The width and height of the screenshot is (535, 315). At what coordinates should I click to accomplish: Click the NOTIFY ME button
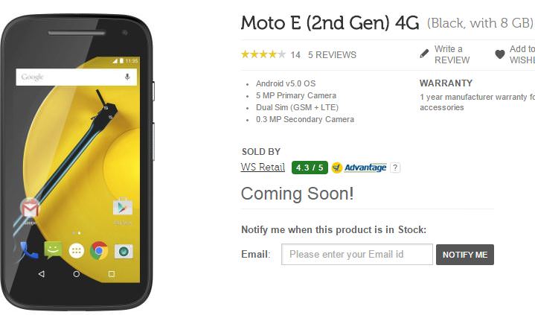pyautogui.click(x=465, y=255)
